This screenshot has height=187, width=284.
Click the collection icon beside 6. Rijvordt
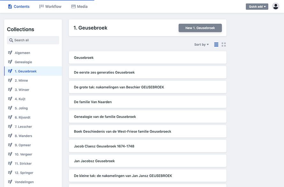[x=10, y=117]
